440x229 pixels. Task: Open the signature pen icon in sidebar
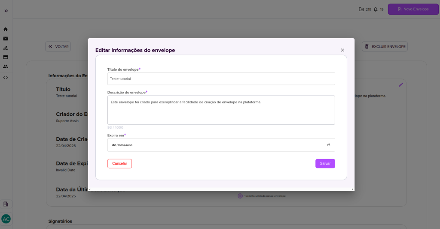(x=6, y=48)
